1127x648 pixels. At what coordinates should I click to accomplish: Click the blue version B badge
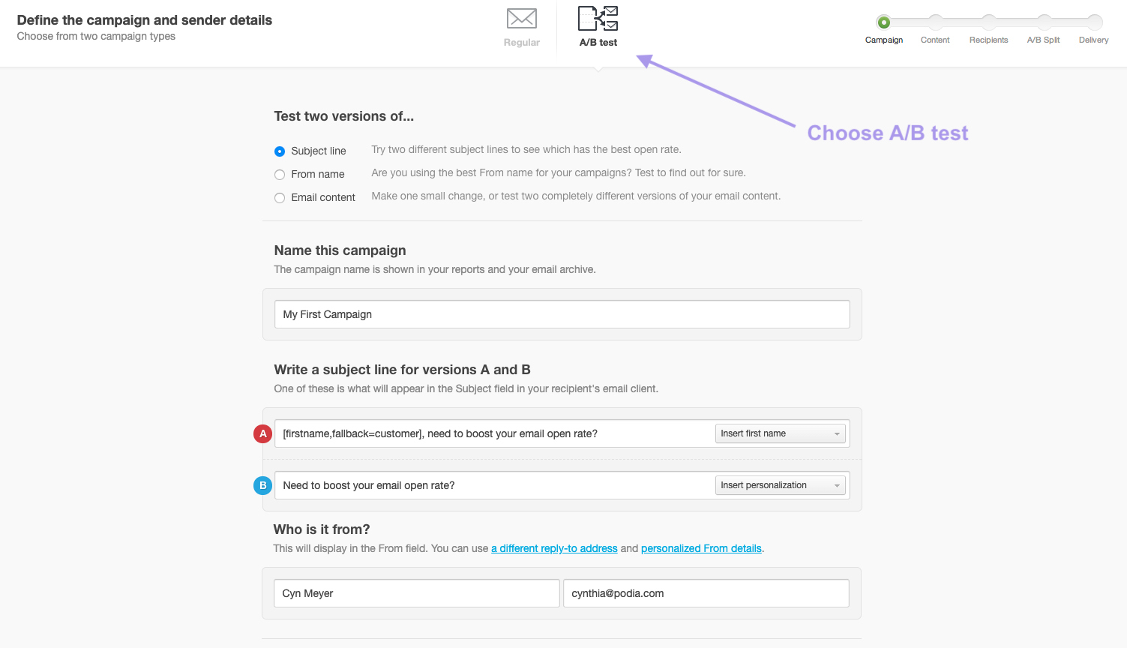point(262,485)
